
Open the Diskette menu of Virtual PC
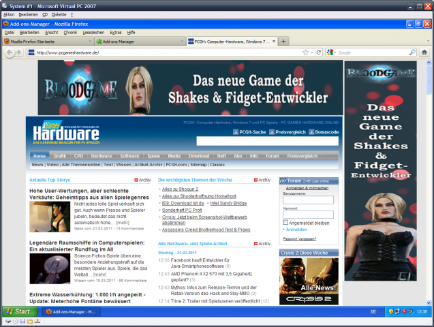[59, 14]
